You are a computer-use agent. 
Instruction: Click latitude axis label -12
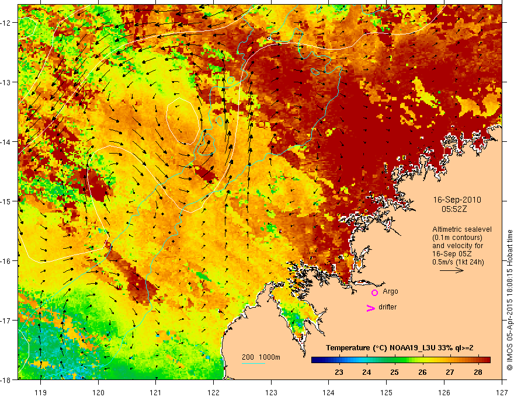point(6,23)
